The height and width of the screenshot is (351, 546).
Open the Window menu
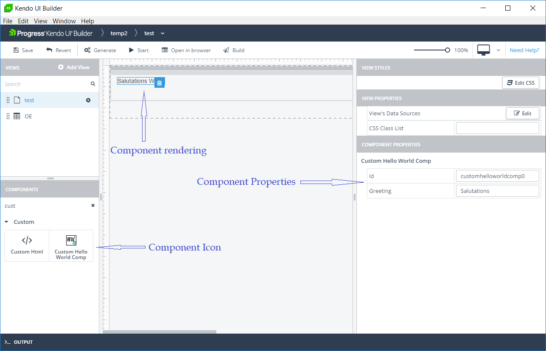tap(64, 21)
